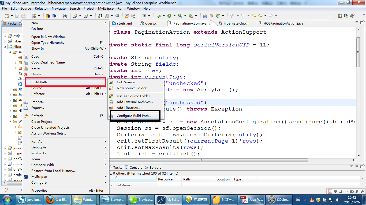Viewport: 366px width, 205px height.
Task: Click the editor vertical scrollbar thumb
Action: coord(358,52)
